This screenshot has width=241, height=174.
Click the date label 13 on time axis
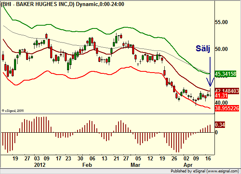coord(104,158)
